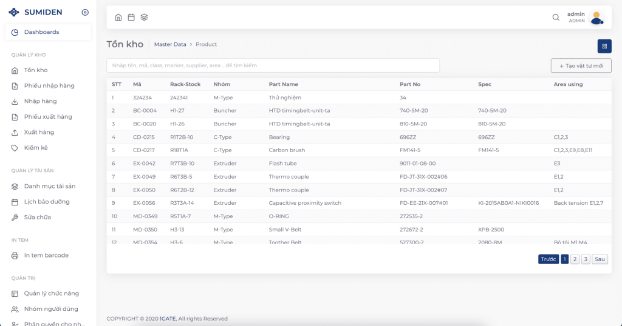Click rack-stock R7T3B-10 cell
Screen dimensions: 622x326
tap(182, 164)
